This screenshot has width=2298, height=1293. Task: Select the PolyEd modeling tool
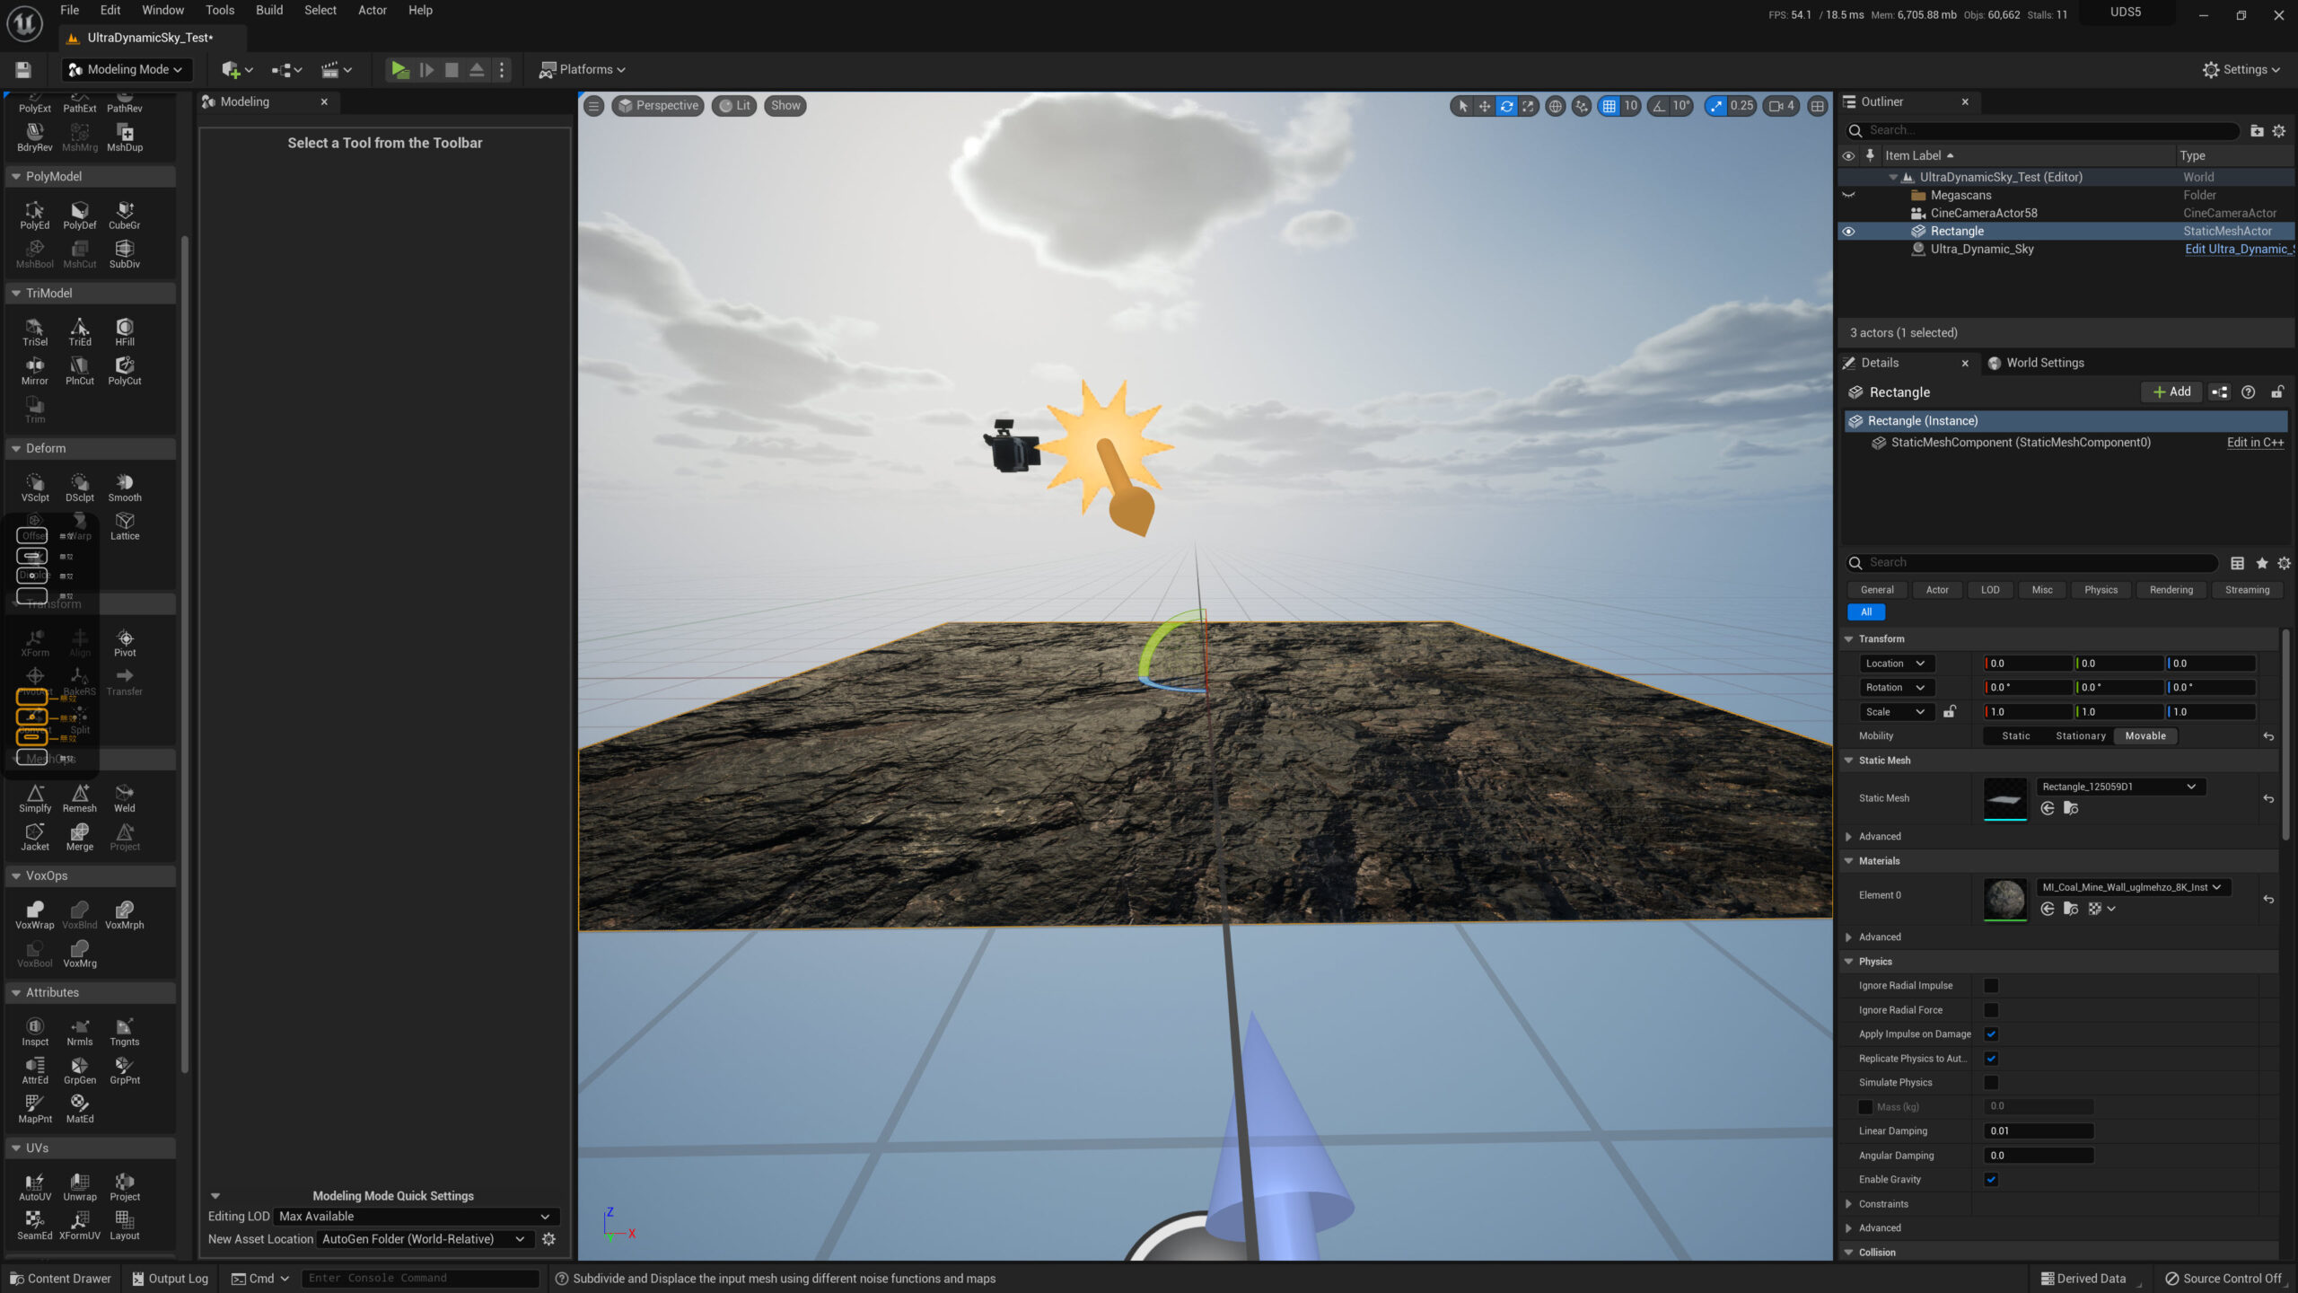tap(34, 214)
